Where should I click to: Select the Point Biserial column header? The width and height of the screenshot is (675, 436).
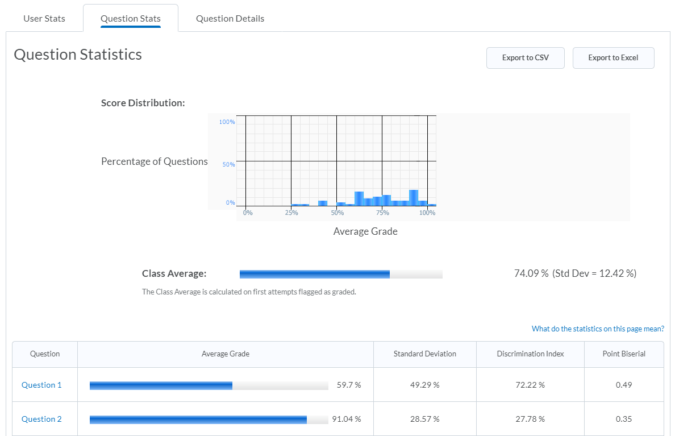[624, 354]
